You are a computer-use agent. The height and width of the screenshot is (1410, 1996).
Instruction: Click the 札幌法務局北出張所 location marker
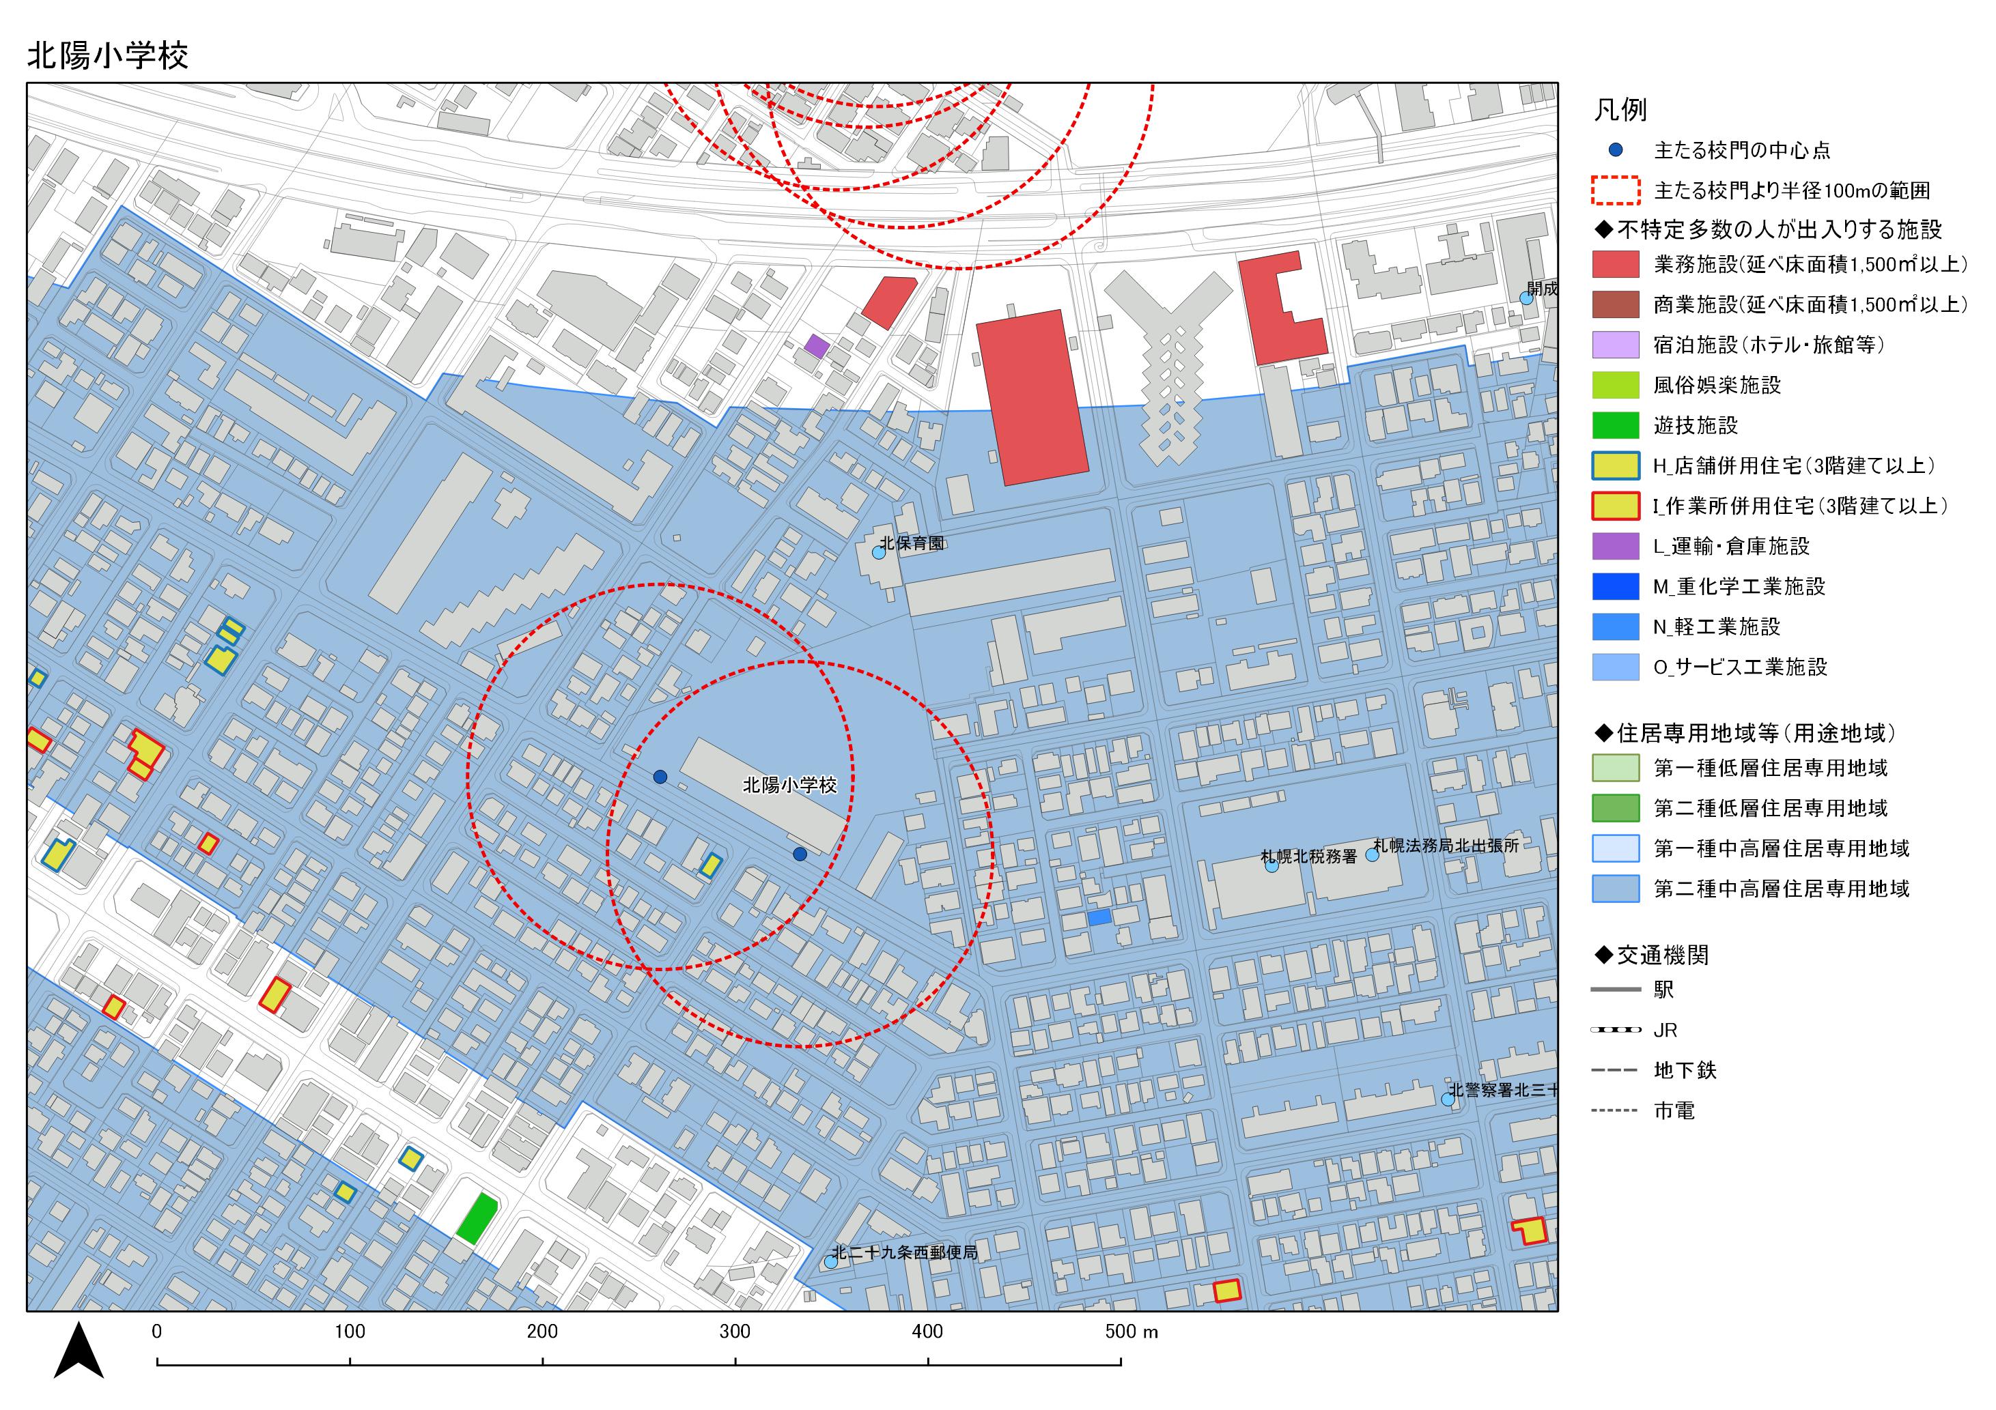1372,855
